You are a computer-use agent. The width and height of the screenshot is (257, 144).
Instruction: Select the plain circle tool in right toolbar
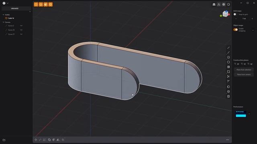tap(228, 62)
